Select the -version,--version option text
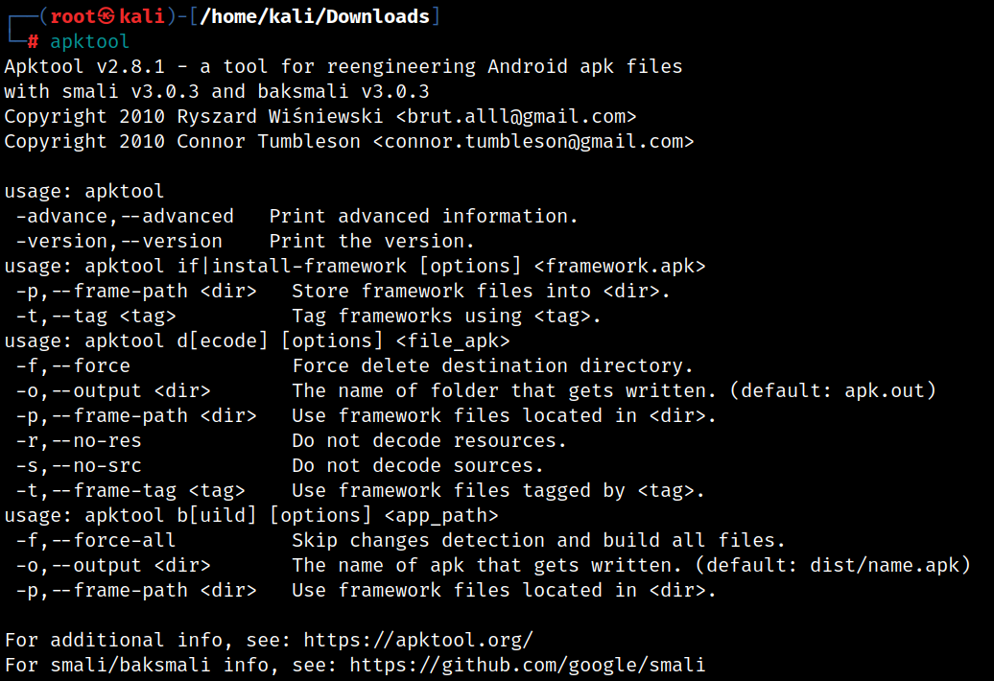 (x=119, y=241)
